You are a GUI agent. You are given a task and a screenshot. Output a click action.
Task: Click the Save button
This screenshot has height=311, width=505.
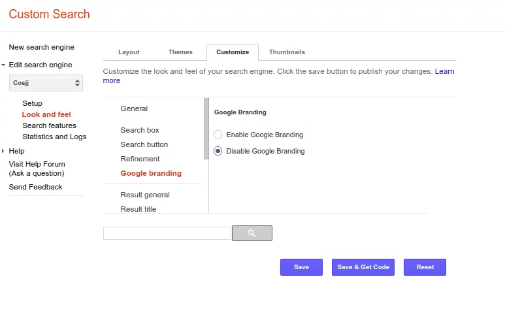[301, 267]
